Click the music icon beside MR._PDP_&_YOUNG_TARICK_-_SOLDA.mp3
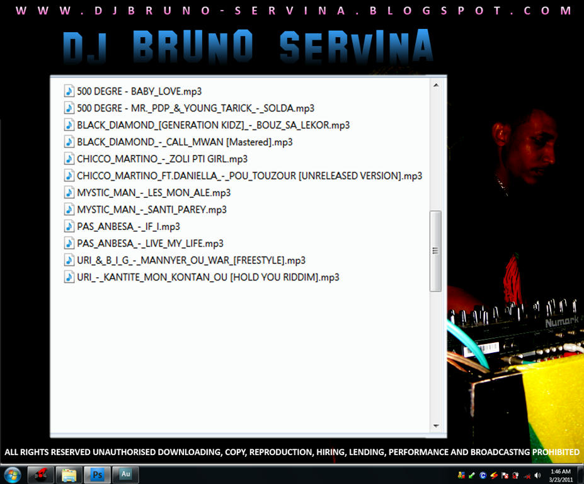The height and width of the screenshot is (484, 584). 69,108
